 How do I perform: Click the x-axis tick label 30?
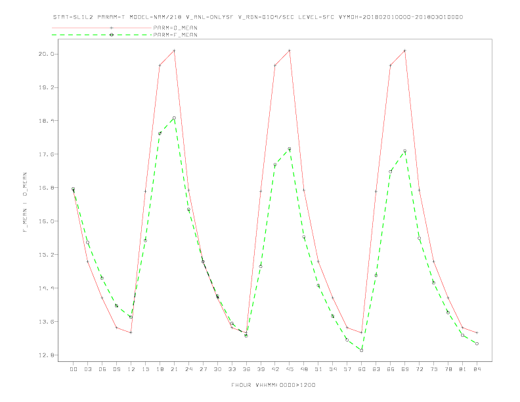pos(217,369)
